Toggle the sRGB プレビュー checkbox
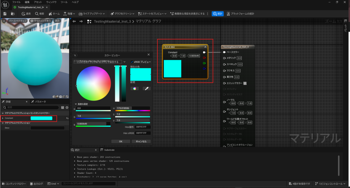350x188 pixels. click(x=132, y=62)
